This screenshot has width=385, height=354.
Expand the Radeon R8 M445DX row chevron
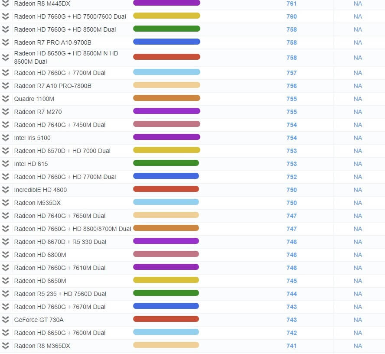[x=5, y=3]
